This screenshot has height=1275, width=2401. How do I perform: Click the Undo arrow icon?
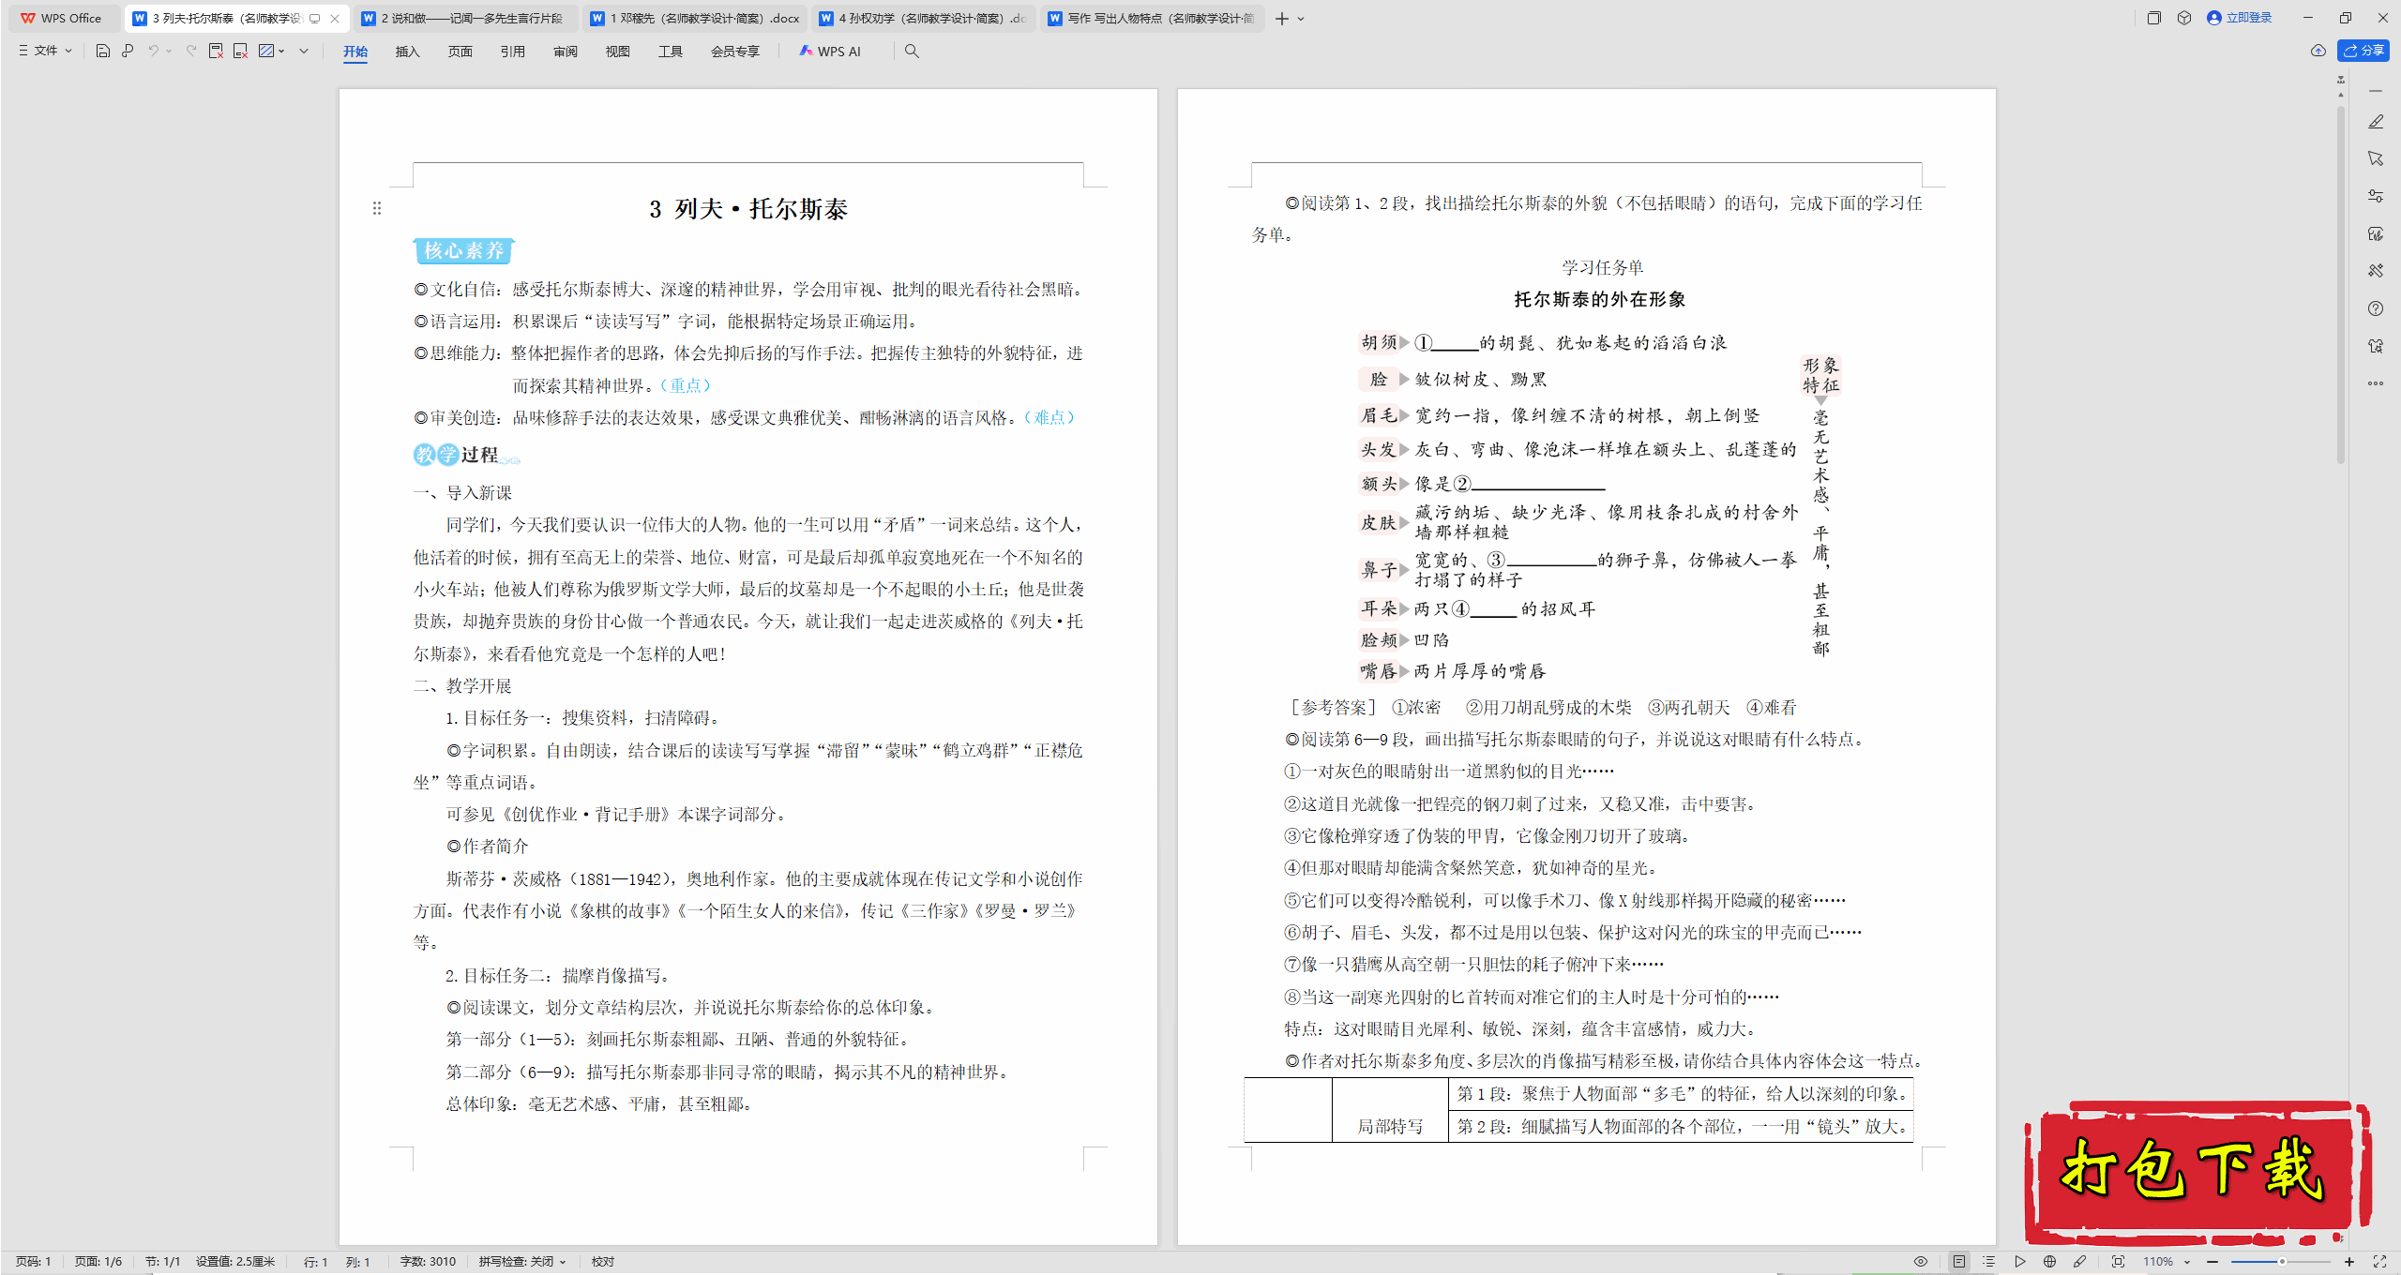tap(153, 51)
